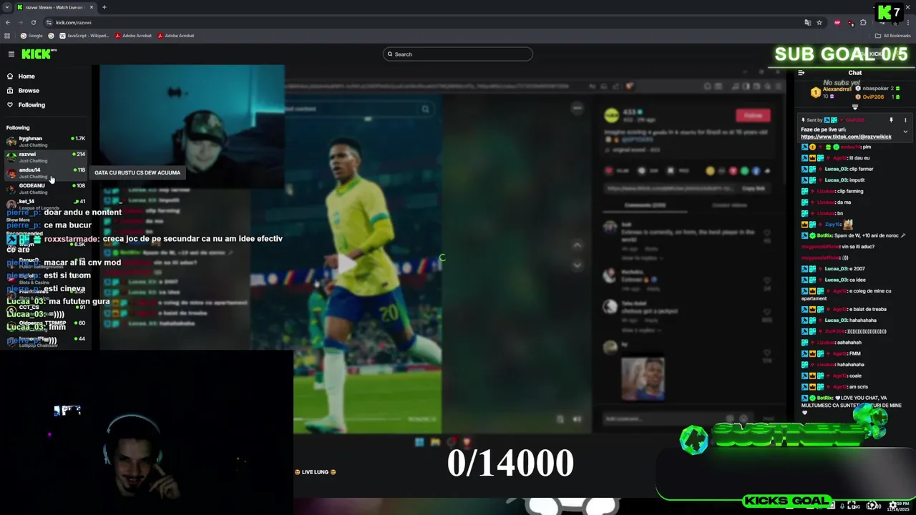Open the Chrome apps grid icon
916x515 pixels.
(x=7, y=36)
